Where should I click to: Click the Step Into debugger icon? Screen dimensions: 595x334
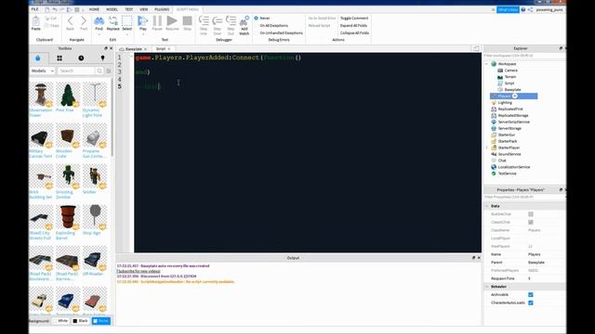click(204, 20)
